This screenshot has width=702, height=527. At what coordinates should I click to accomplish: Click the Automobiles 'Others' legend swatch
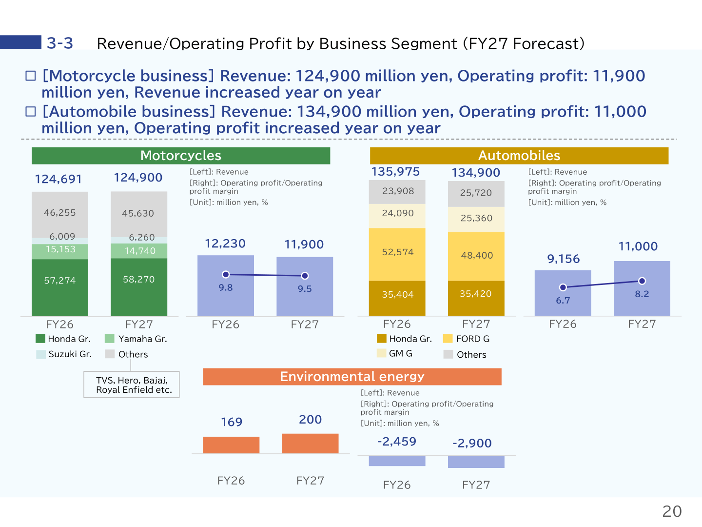coord(448,354)
